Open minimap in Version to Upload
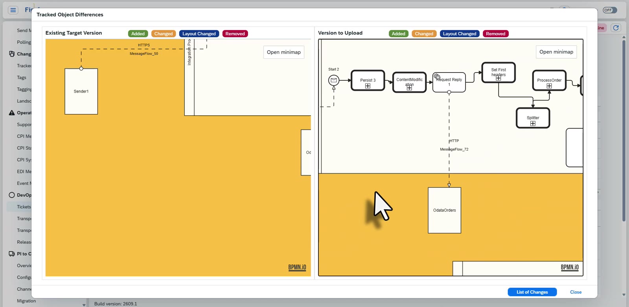The width and height of the screenshot is (629, 307). tap(556, 52)
